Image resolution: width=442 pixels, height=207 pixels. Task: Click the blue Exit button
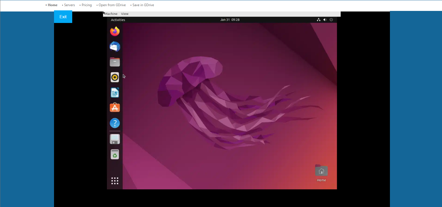(x=63, y=17)
